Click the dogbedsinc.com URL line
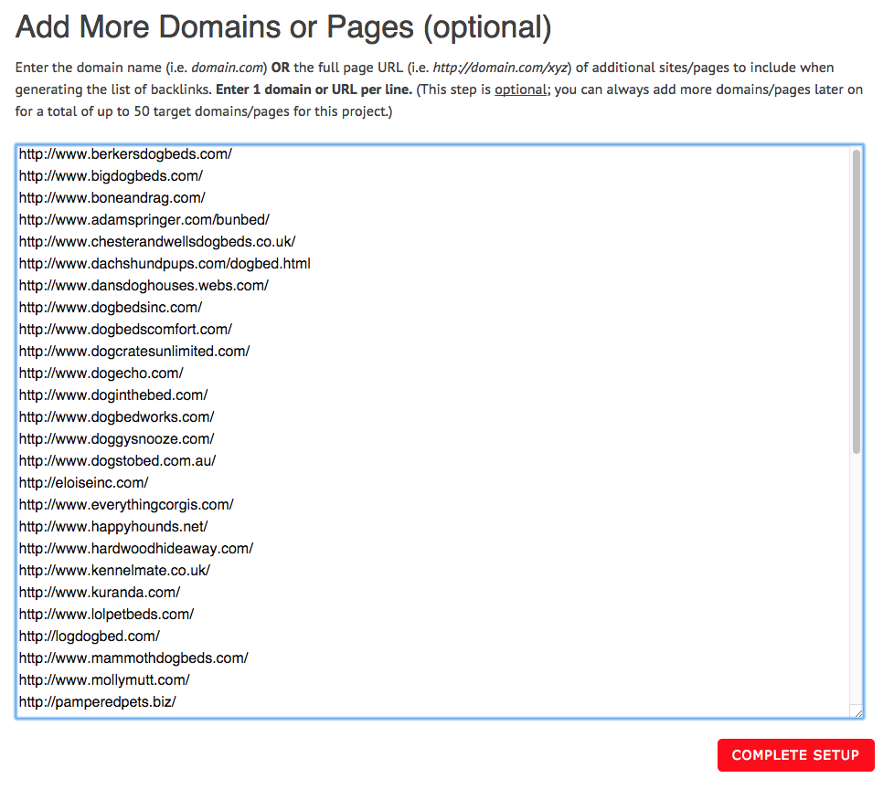894x789 pixels. point(111,308)
